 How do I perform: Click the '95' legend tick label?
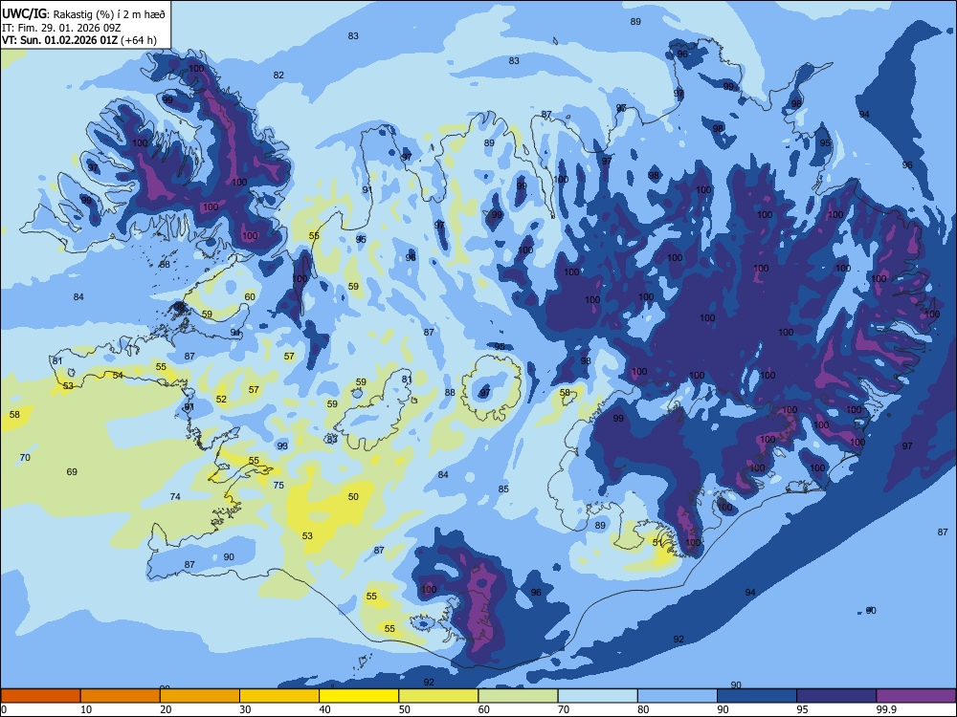click(802, 709)
